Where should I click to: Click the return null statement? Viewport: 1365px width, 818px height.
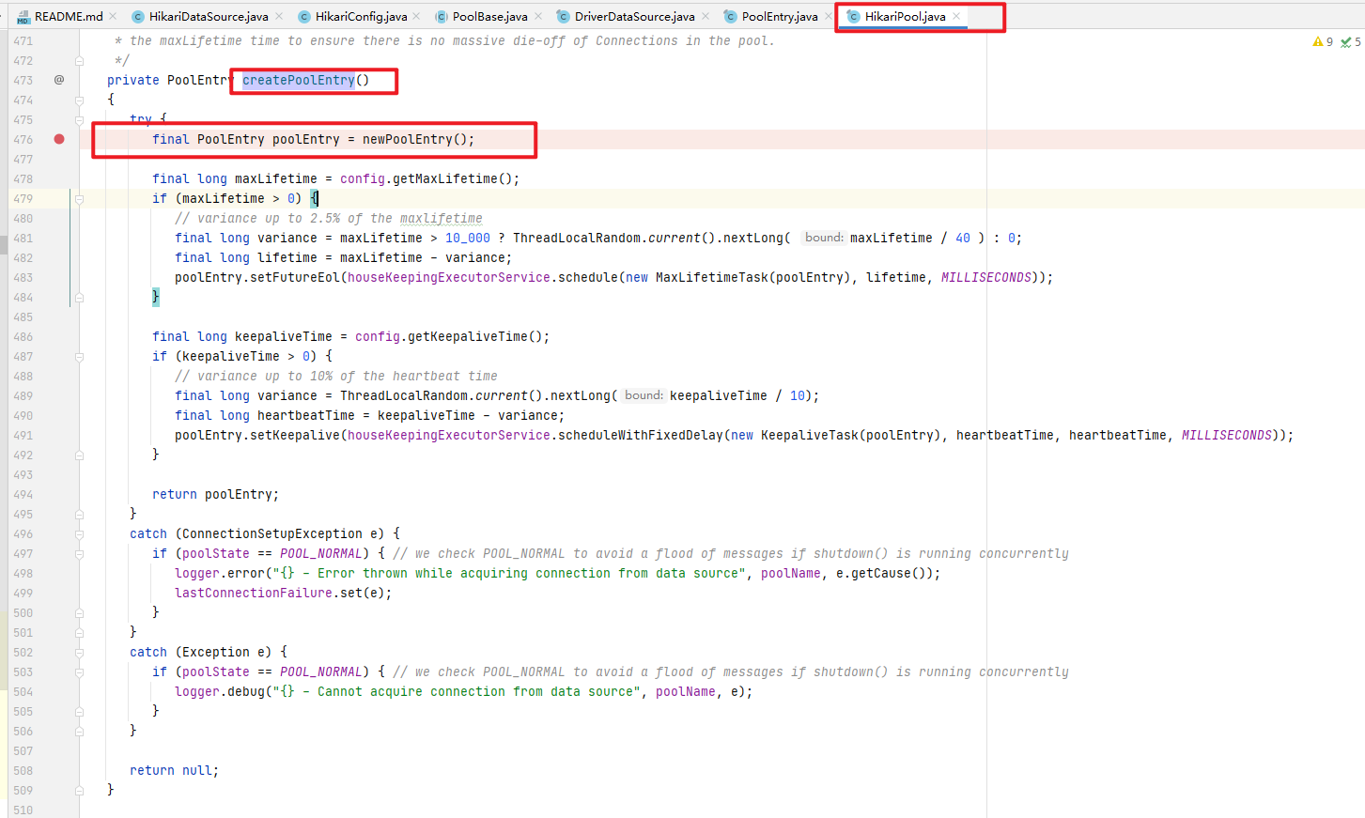pos(175,770)
